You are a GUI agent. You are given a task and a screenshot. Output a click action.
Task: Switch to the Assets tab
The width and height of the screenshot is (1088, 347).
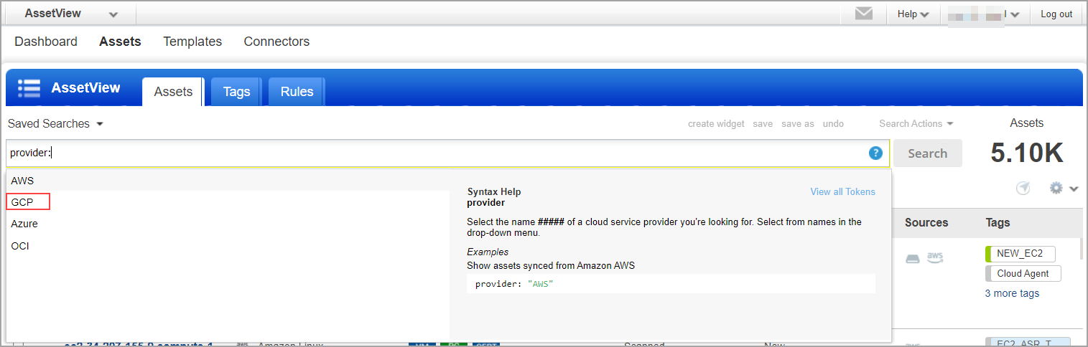point(173,92)
